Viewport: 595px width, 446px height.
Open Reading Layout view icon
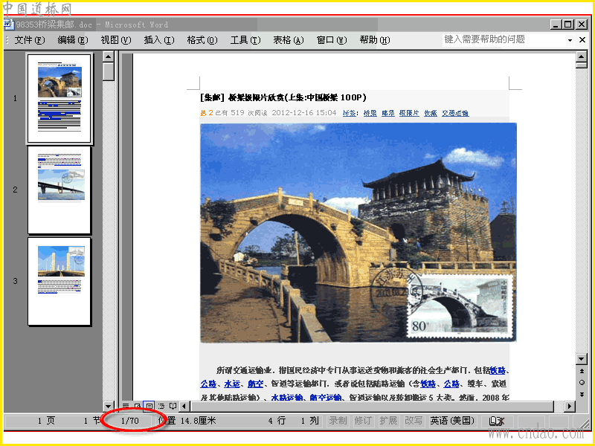[x=173, y=406]
